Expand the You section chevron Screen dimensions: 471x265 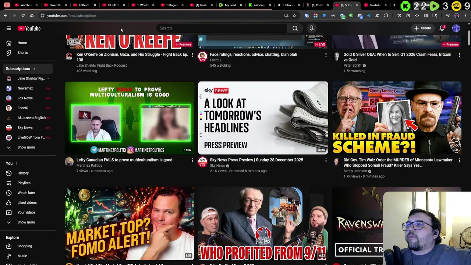(x=16, y=163)
